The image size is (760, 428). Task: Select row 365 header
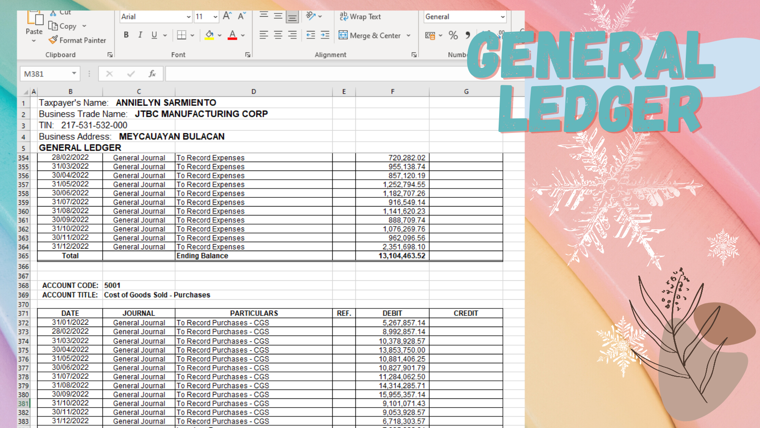tap(23, 256)
